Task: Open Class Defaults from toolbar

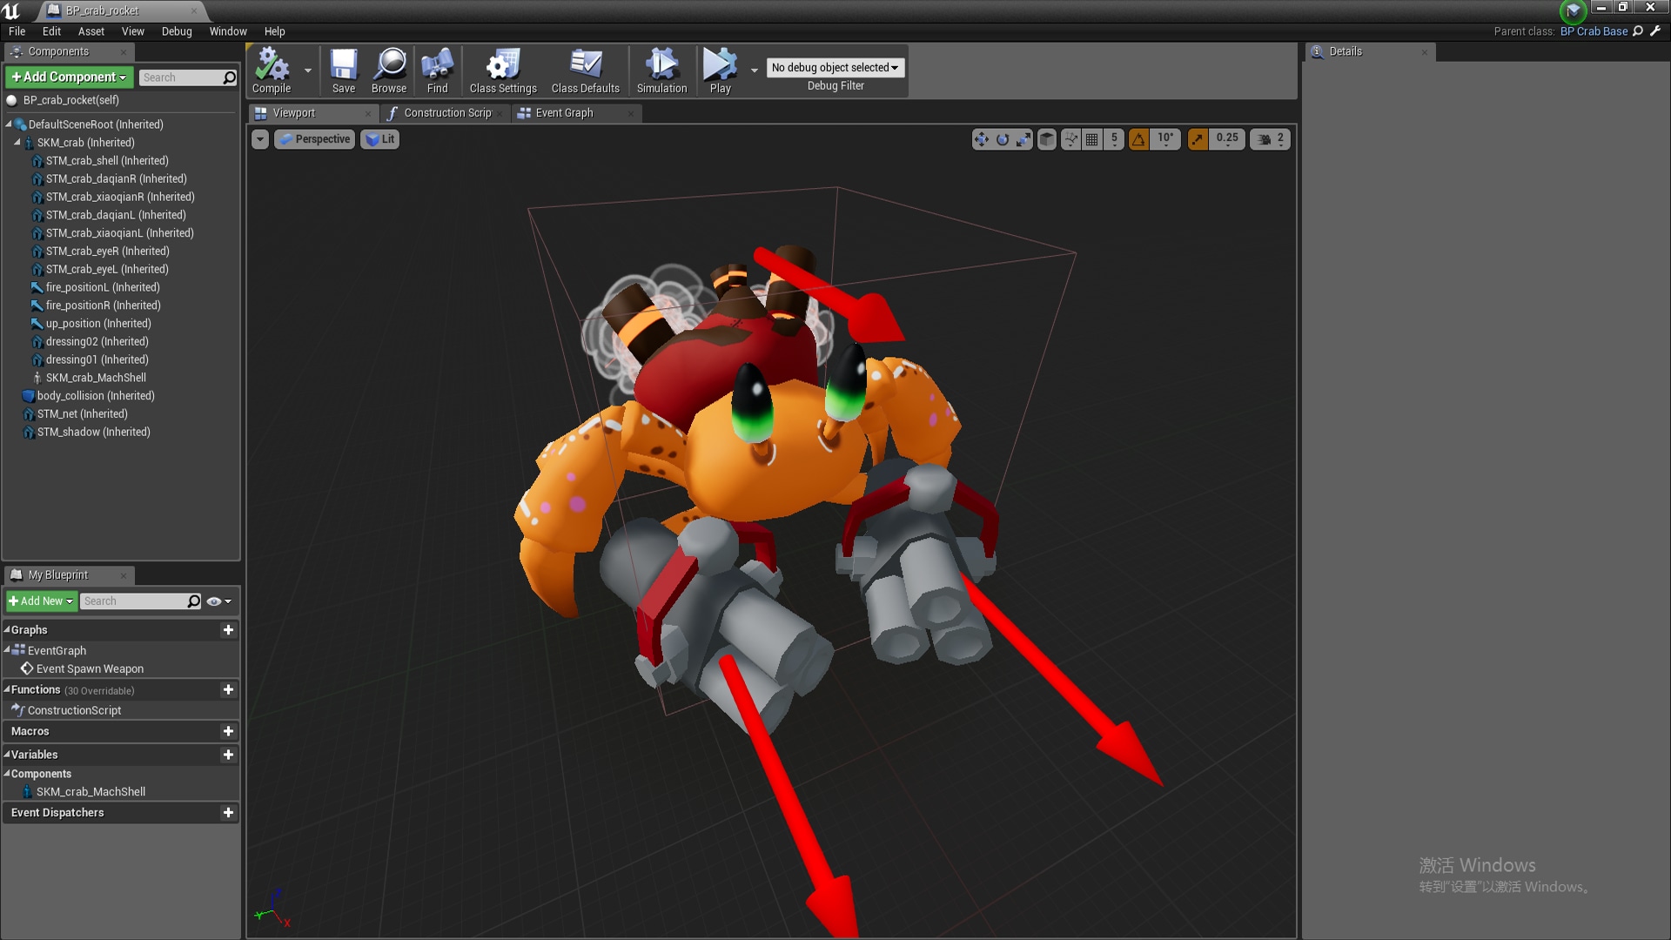Action: tap(585, 70)
